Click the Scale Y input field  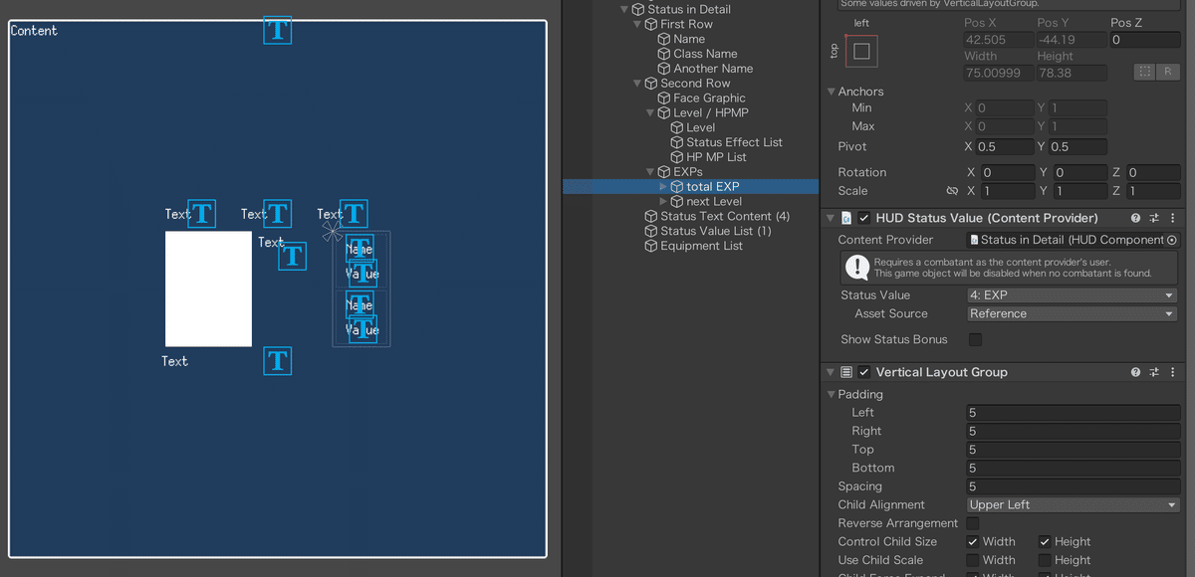[1079, 191]
